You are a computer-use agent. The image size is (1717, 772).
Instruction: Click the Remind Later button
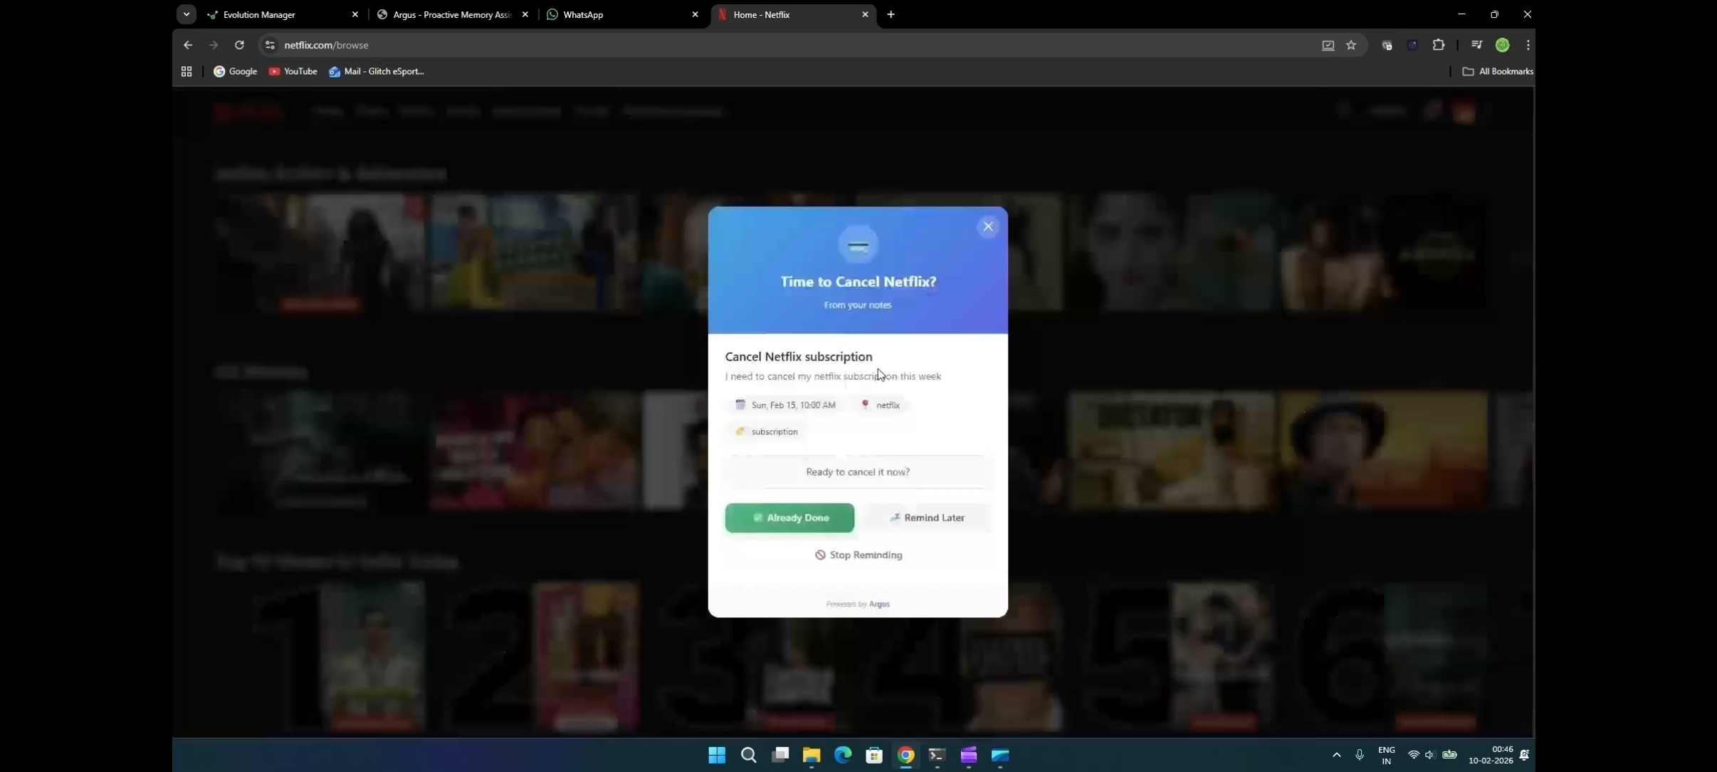(927, 518)
